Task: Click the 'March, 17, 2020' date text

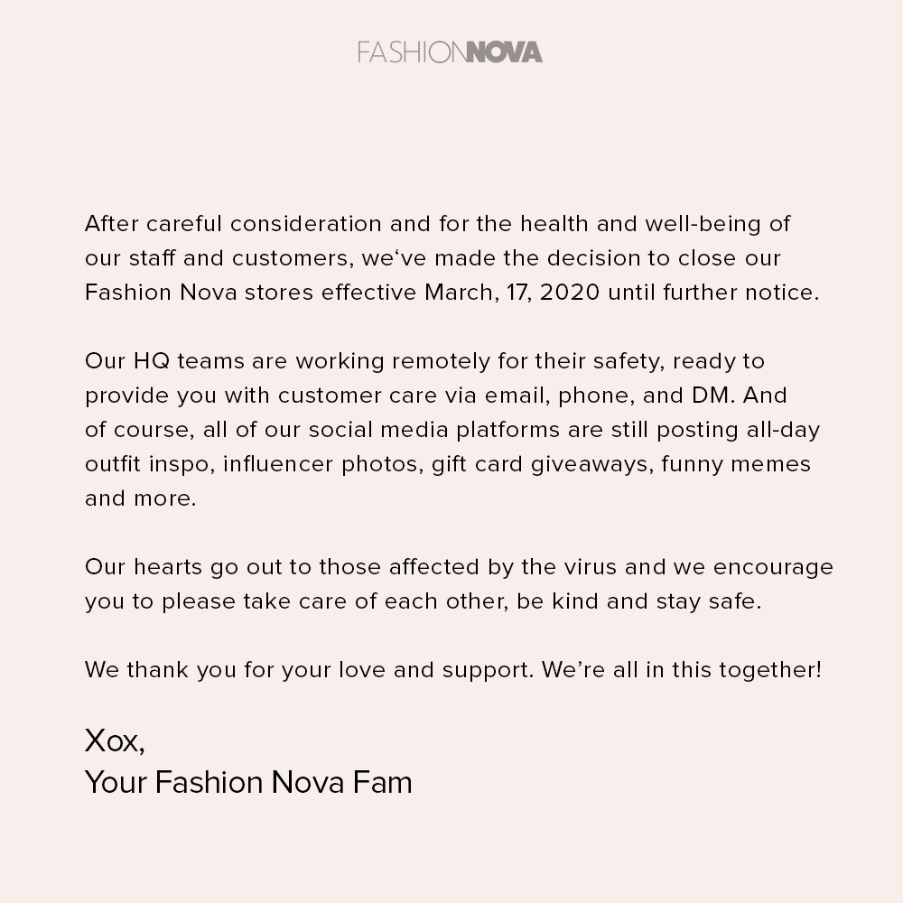Action: pyautogui.click(x=512, y=293)
